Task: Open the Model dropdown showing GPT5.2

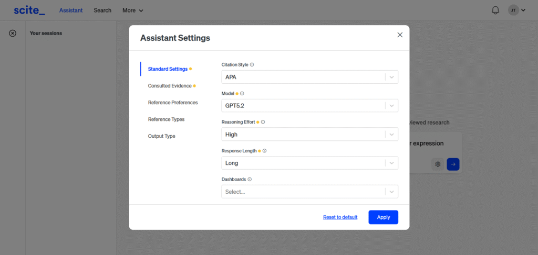Action: 309,106
